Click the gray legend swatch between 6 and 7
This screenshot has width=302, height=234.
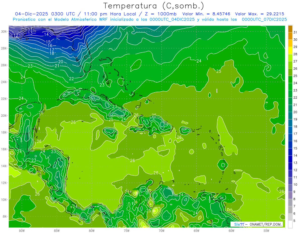pos(290,210)
